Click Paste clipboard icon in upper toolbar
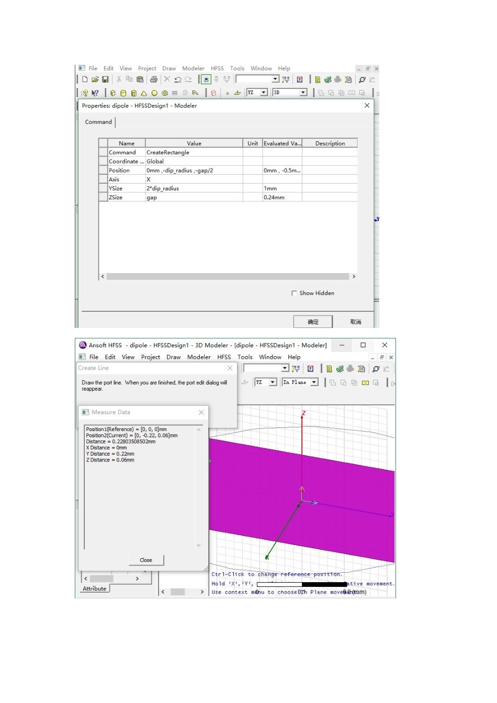This screenshot has width=497, height=703. [140, 80]
